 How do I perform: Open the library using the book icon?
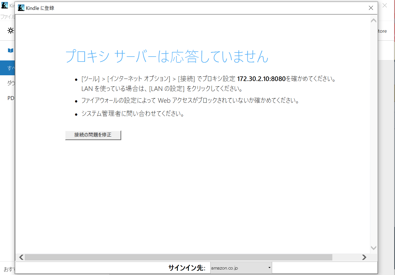pyautogui.click(x=10, y=50)
